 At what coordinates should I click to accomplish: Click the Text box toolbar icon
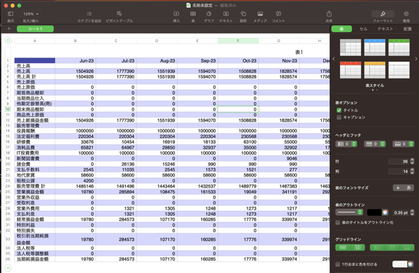coord(226,13)
